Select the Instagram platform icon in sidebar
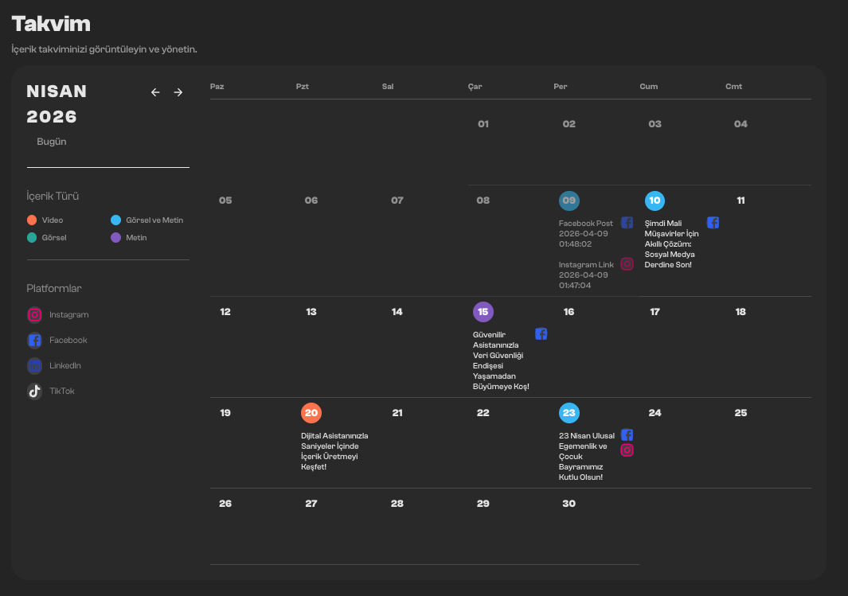Viewport: 848px width, 596px height. (34, 314)
